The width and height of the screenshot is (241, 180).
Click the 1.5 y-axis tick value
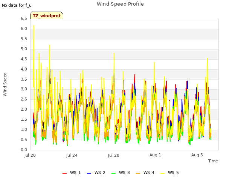[24, 120]
